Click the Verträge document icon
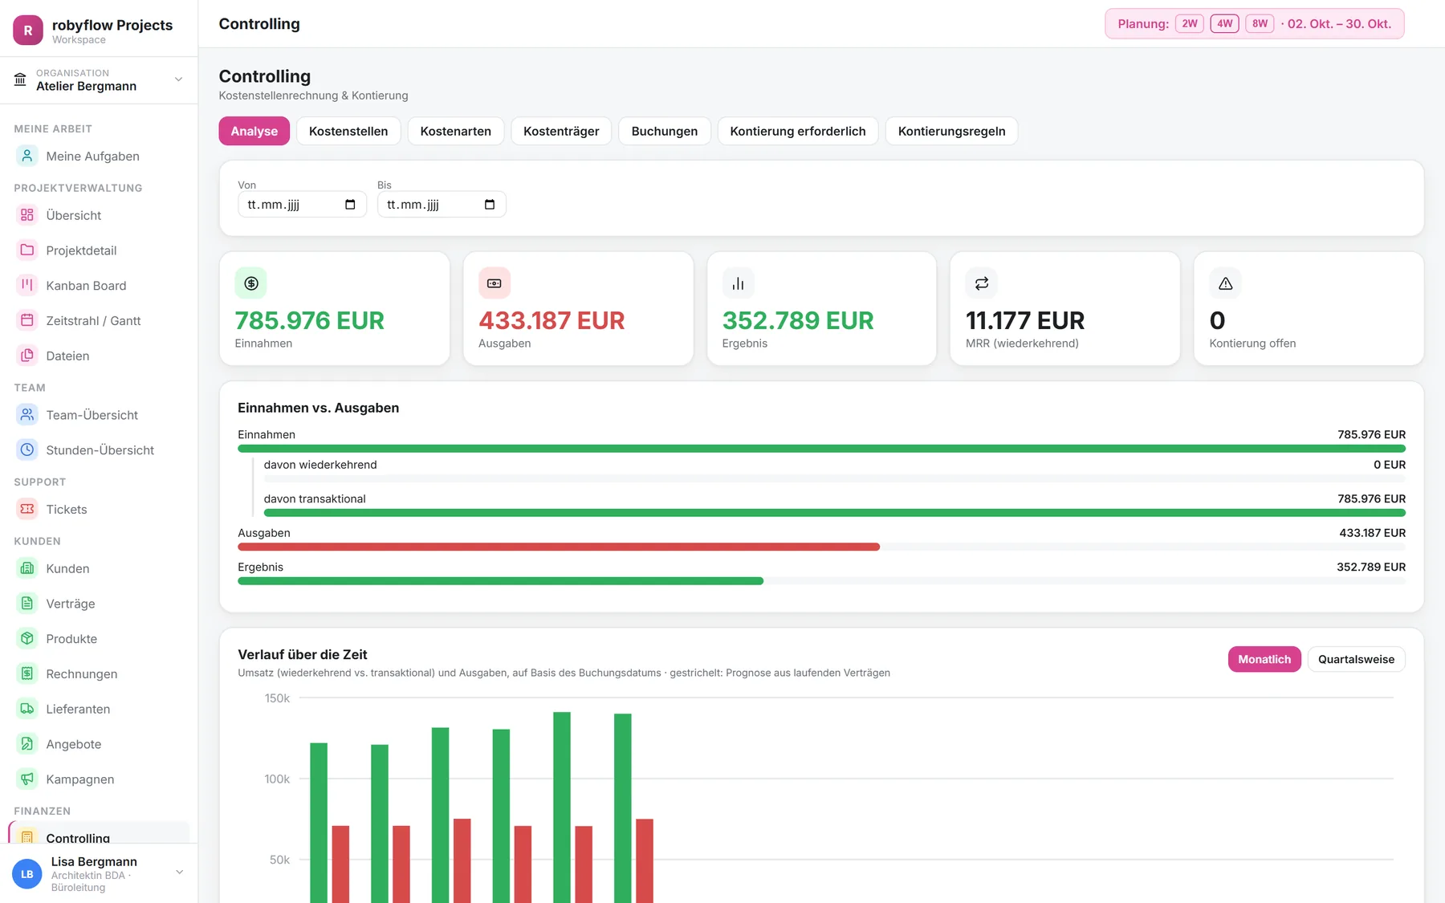1445x903 pixels. tap(27, 604)
